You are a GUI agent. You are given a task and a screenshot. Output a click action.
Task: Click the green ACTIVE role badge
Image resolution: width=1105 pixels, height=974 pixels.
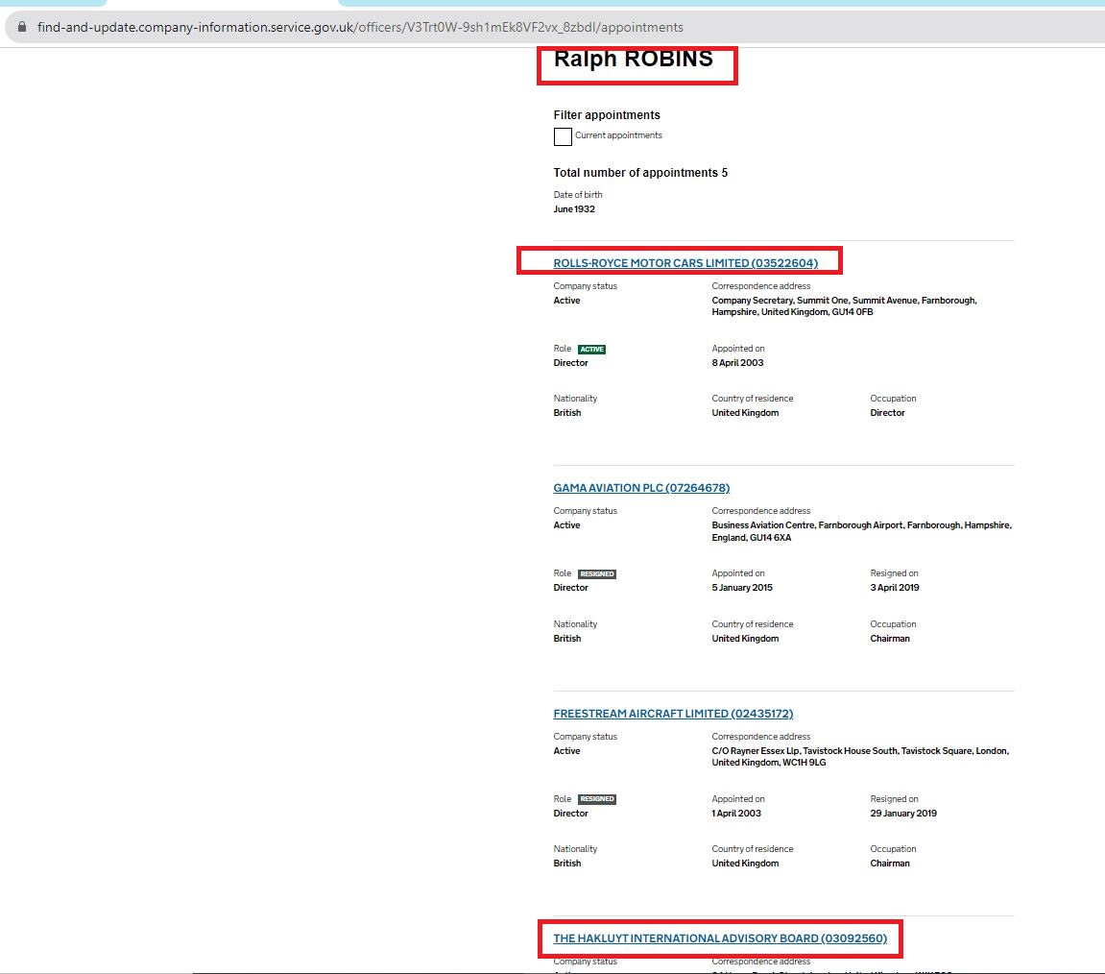click(592, 349)
